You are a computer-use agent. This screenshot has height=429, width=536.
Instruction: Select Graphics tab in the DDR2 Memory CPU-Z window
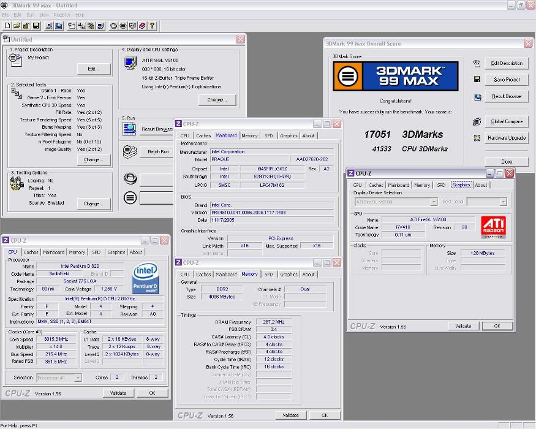point(289,275)
